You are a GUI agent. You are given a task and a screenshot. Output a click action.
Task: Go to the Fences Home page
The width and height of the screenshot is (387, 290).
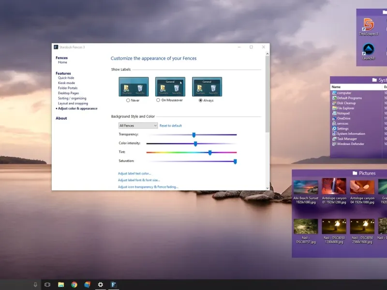[62, 62]
